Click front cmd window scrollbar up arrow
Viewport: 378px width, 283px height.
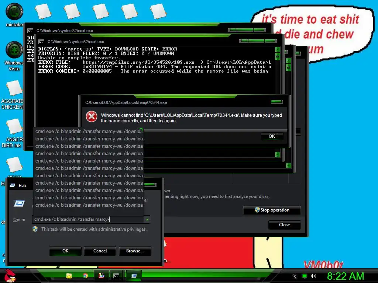(x=278, y=50)
